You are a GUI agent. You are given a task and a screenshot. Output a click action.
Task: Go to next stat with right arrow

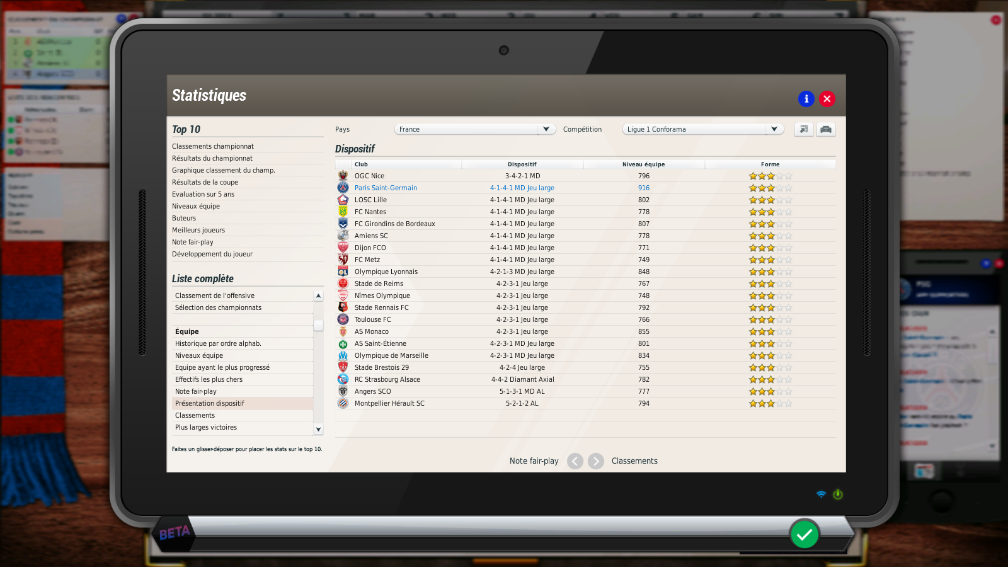point(596,461)
